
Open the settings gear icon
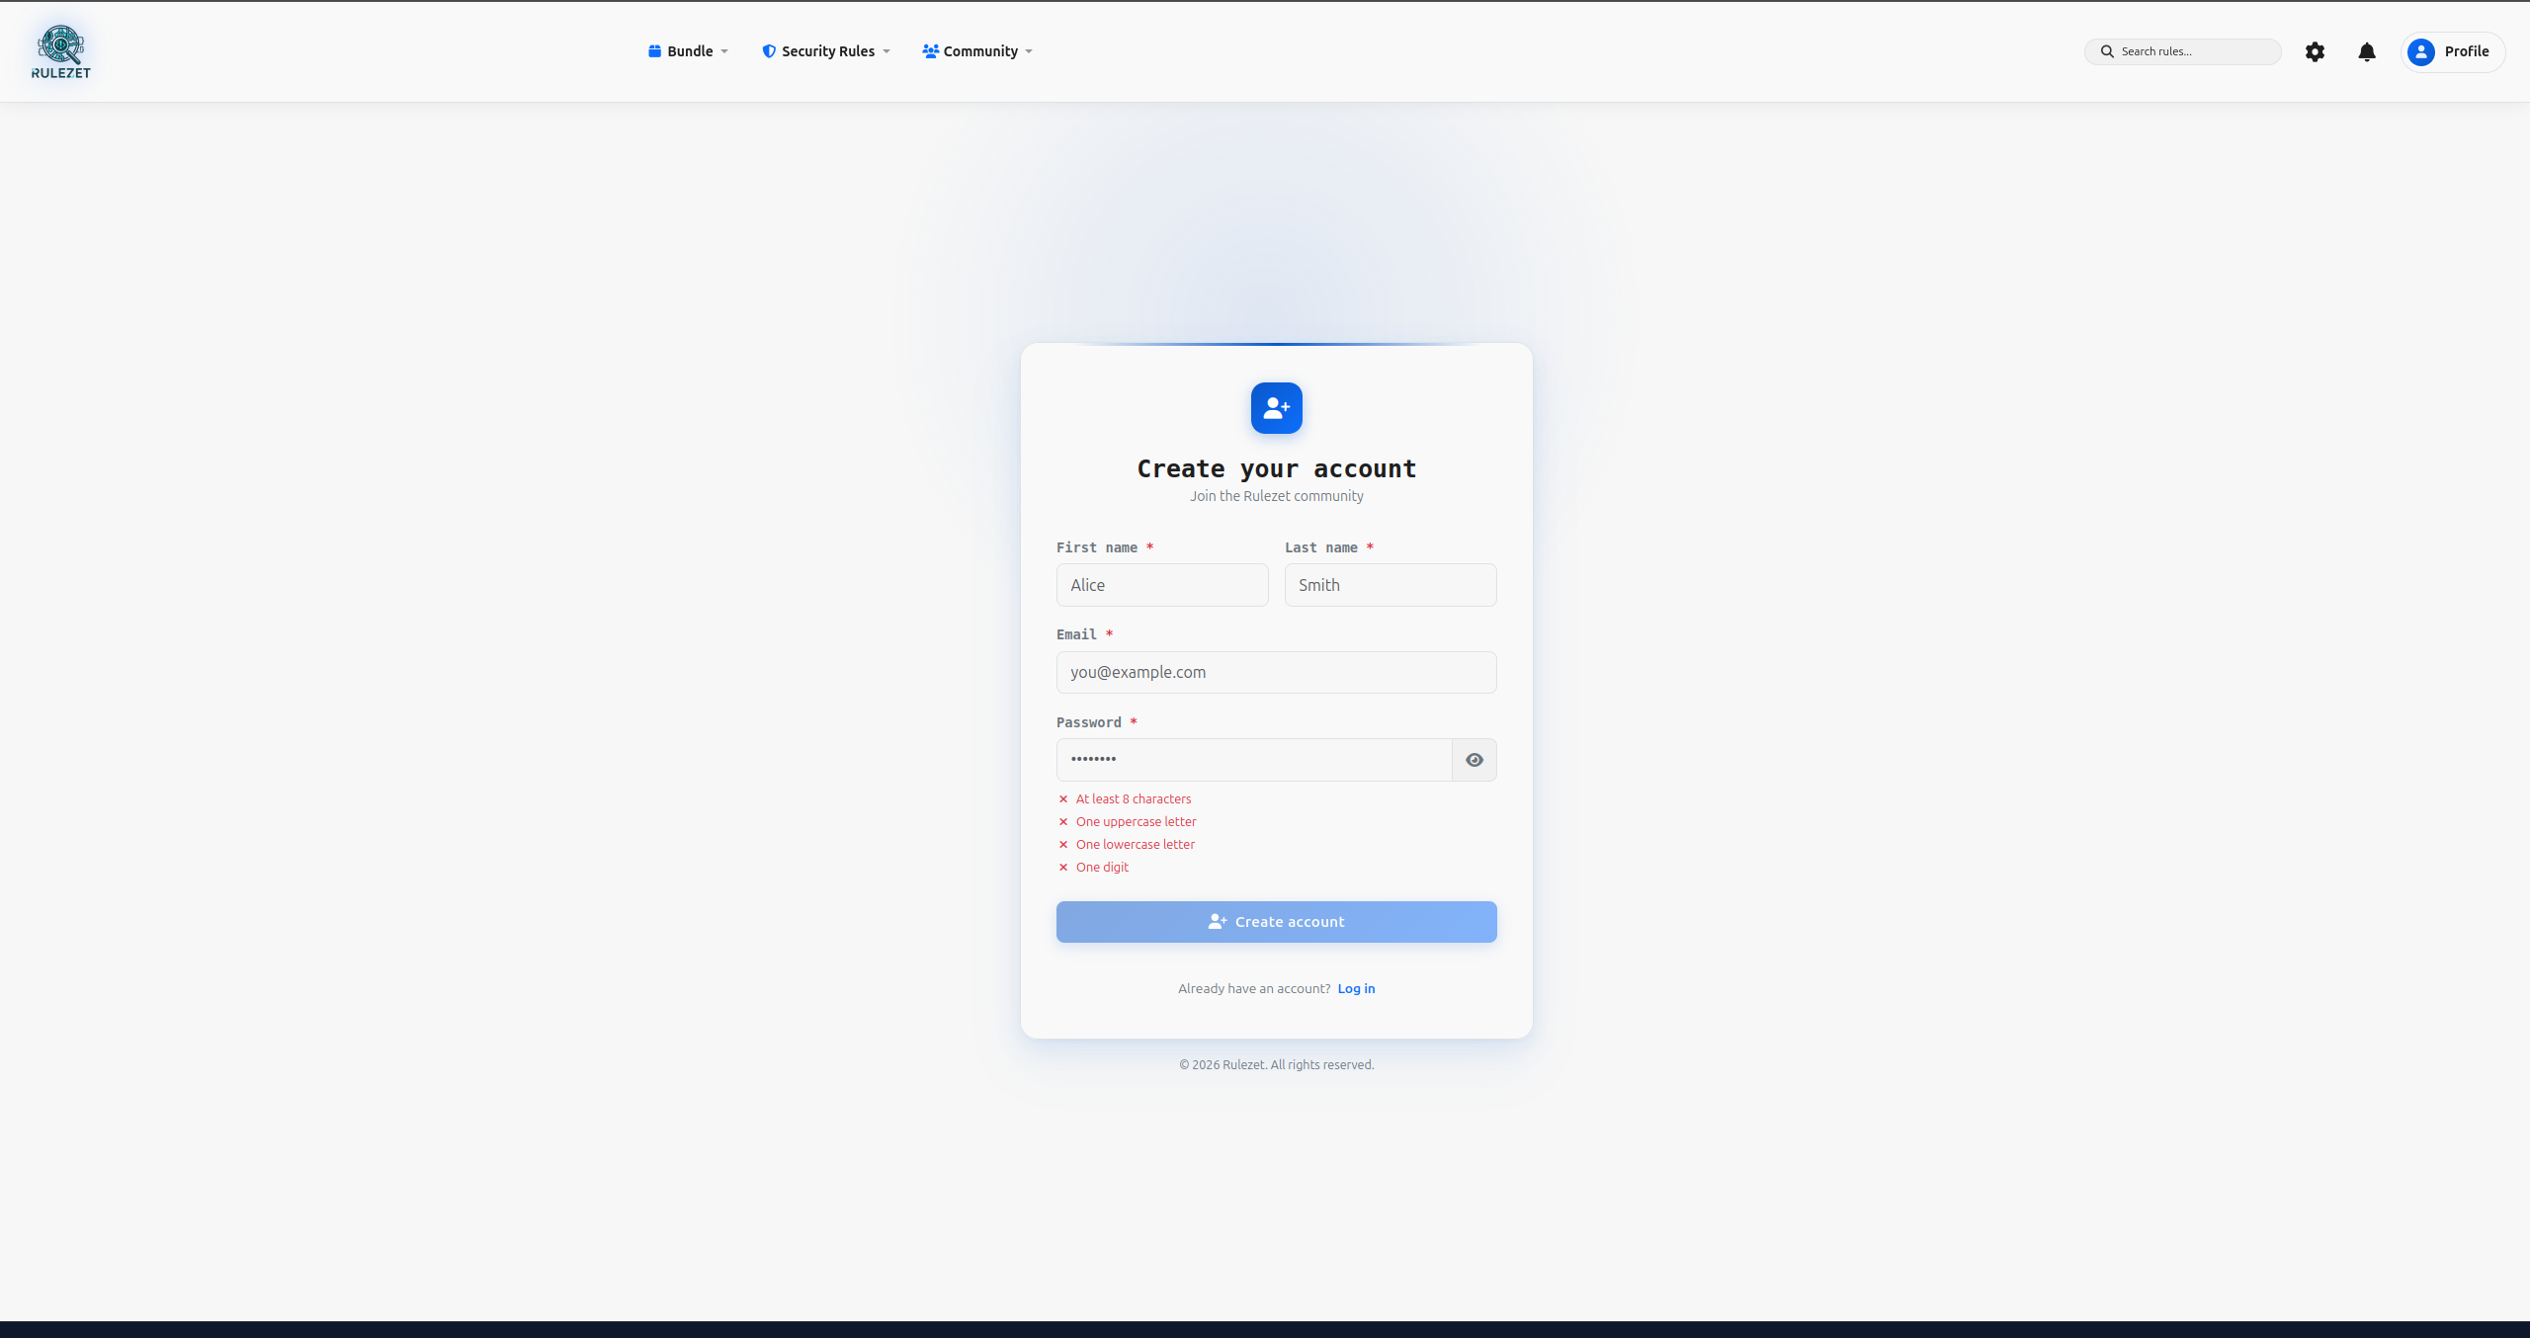(2315, 51)
